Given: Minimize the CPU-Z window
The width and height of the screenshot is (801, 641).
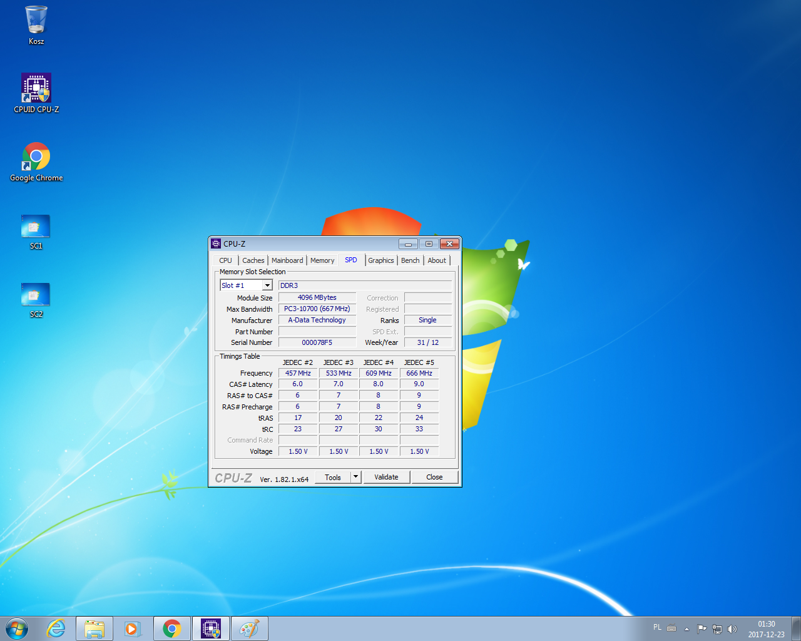Looking at the screenshot, I should click(x=408, y=244).
